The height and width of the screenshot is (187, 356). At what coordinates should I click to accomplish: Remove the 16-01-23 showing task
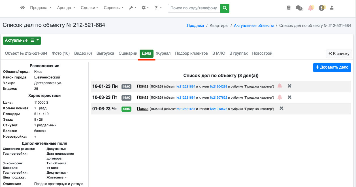point(289,86)
